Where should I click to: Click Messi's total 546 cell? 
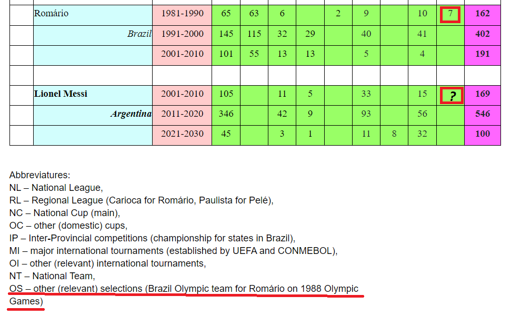483,115
